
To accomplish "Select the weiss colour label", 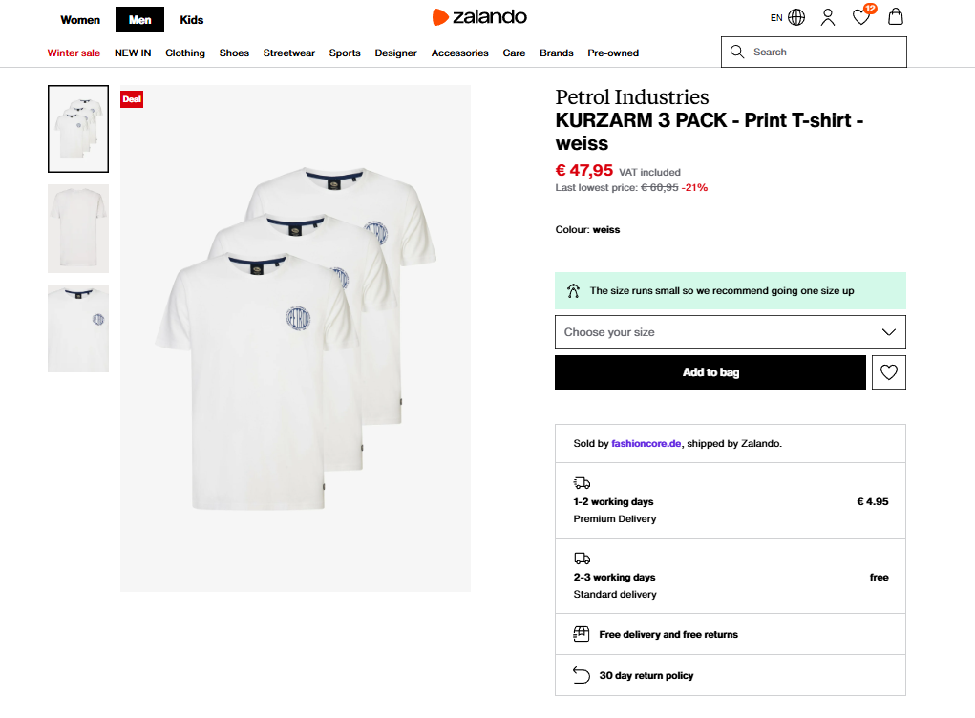I will pyautogui.click(x=605, y=229).
